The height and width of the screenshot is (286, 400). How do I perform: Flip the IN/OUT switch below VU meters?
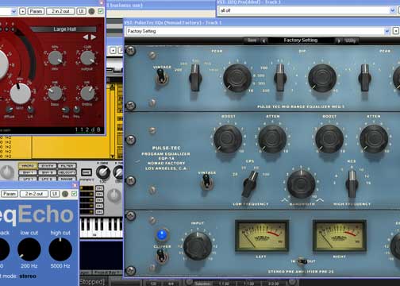coord(301,261)
